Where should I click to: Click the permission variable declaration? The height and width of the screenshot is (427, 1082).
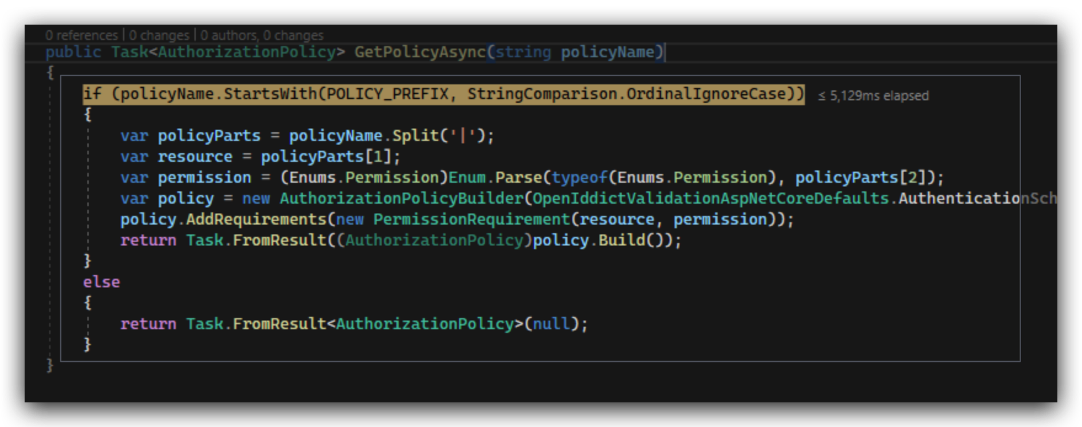click(x=204, y=177)
